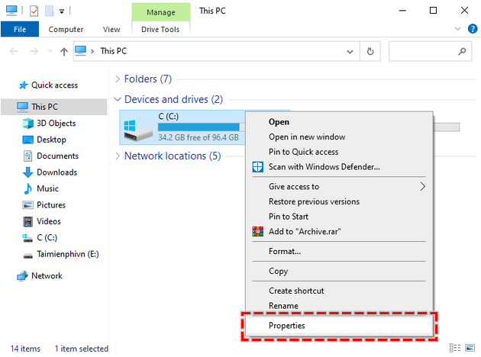The height and width of the screenshot is (357, 481).
Task: Click the search magnifier icon
Action: coord(462,51)
